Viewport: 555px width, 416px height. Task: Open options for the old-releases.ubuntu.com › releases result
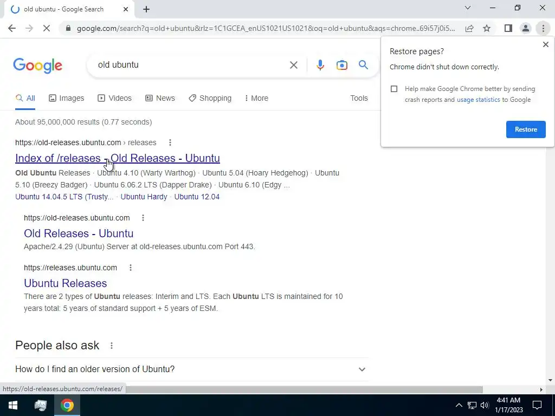coord(170,142)
